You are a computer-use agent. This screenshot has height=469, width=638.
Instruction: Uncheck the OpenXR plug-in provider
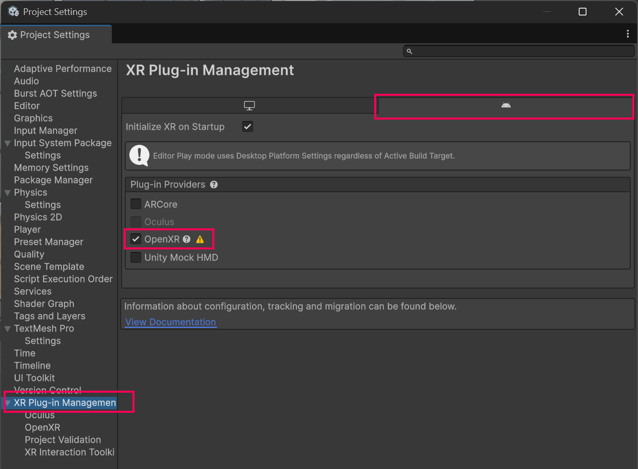coord(136,239)
